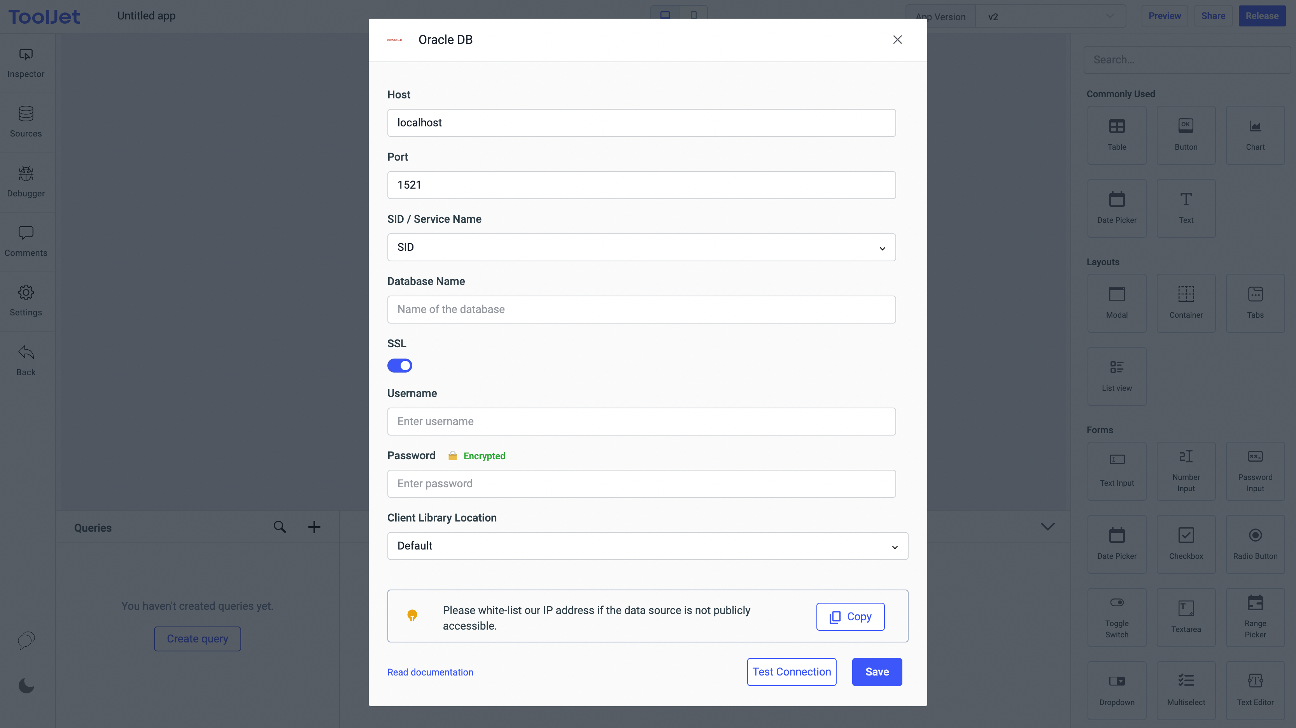Expand the Client Library Location dropdown
The image size is (1296, 728).
pos(647,546)
